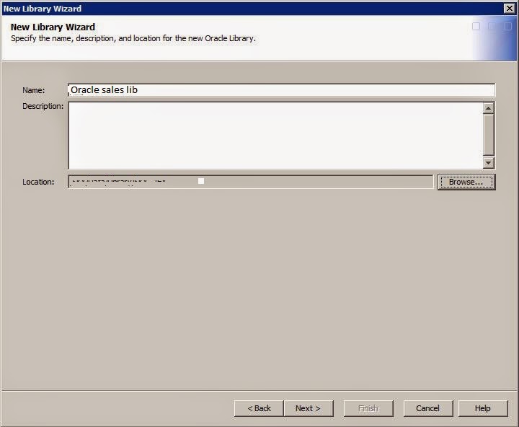The width and height of the screenshot is (519, 427).
Task: Click Description scrollbar down arrow
Action: 489,163
